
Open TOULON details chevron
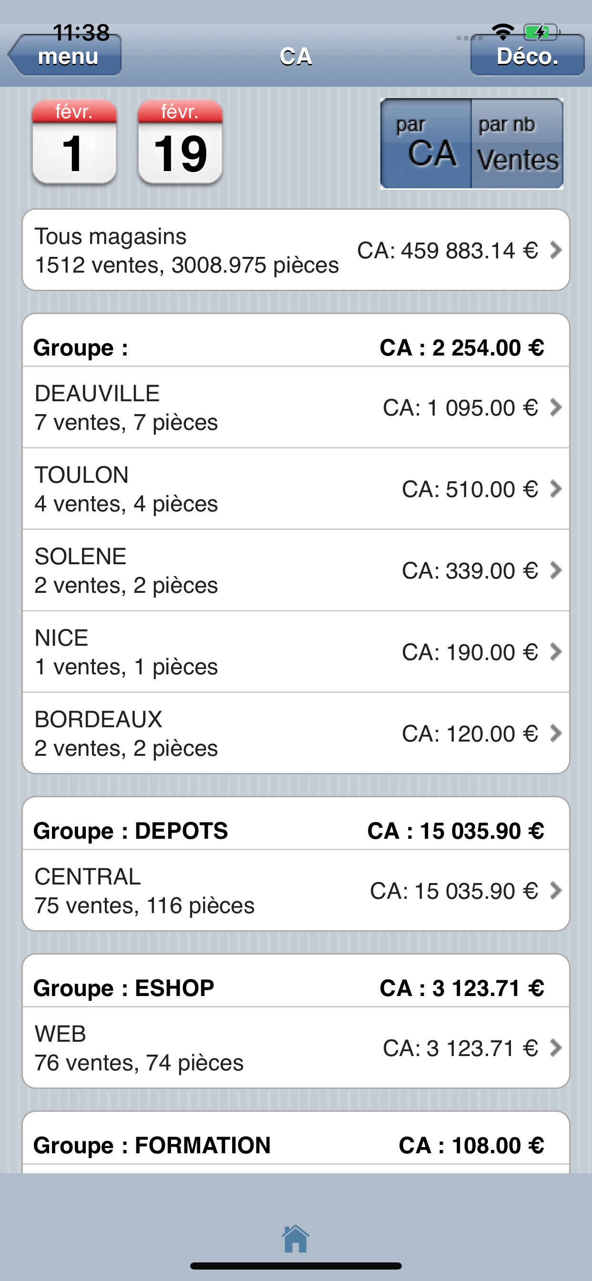coord(556,489)
